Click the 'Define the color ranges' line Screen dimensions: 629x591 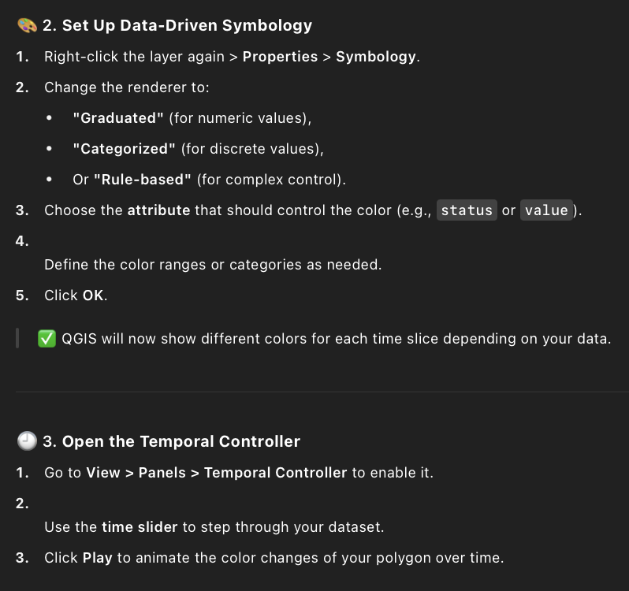213,265
